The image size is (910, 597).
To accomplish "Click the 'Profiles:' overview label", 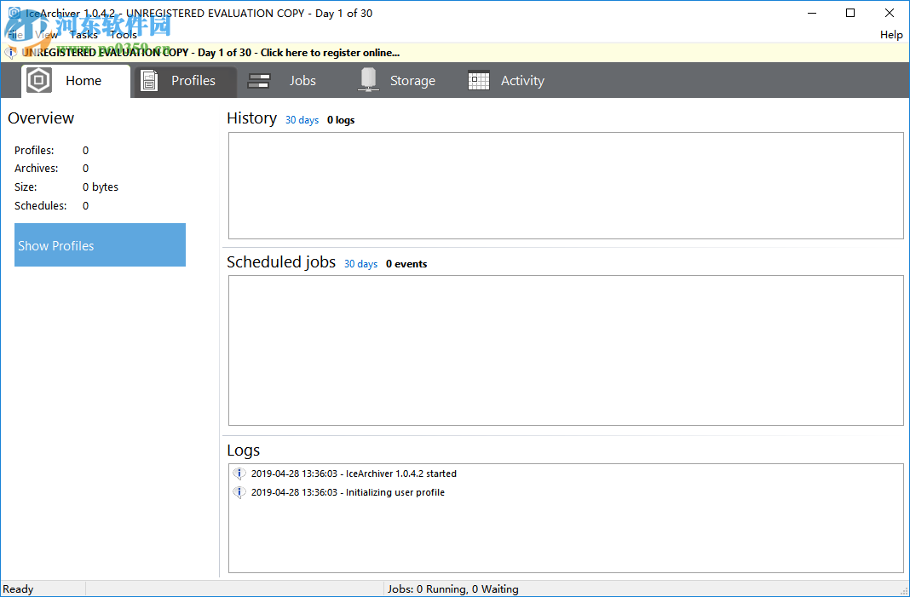I will click(34, 150).
